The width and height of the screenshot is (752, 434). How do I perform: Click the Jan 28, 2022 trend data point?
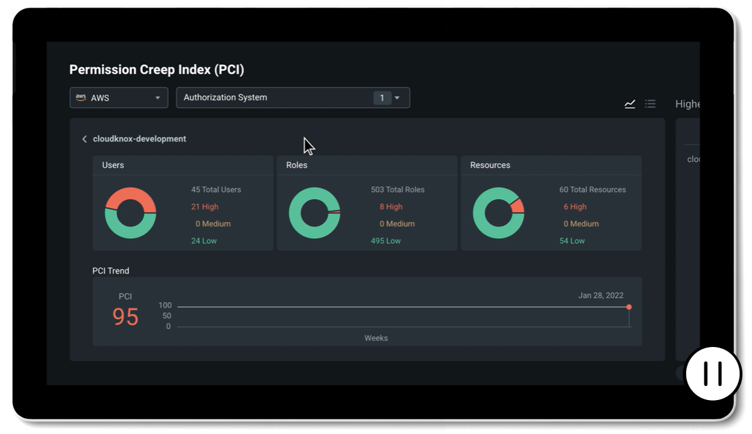[629, 307]
